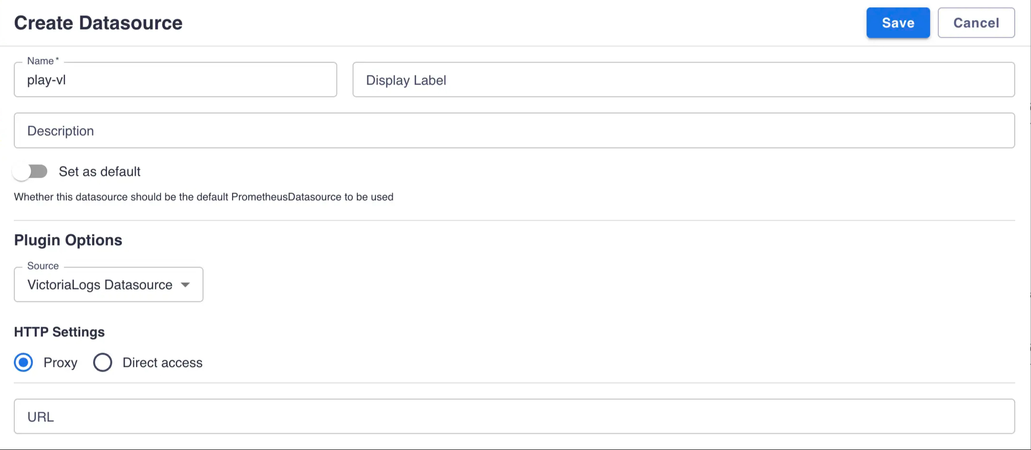Click the default datasource helper text

click(x=204, y=197)
